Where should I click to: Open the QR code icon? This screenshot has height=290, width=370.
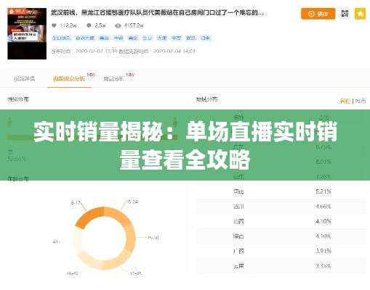(345, 14)
